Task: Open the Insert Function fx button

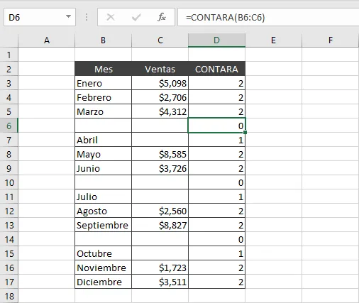Action: click(162, 17)
